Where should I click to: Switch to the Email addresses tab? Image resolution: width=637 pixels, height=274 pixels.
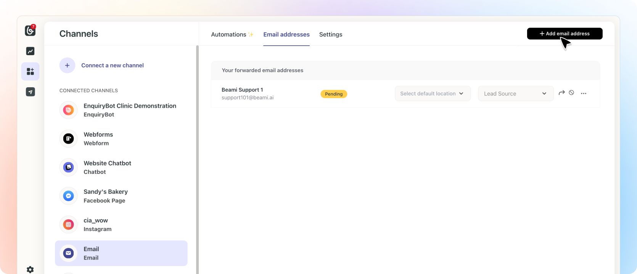[x=286, y=34]
